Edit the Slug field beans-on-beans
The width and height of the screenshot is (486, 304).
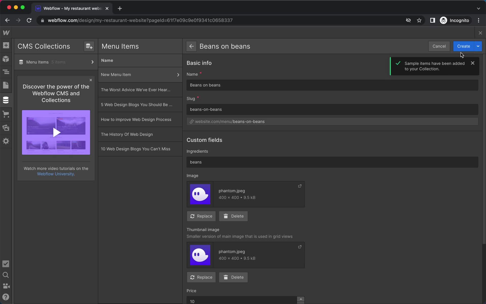pyautogui.click(x=332, y=109)
